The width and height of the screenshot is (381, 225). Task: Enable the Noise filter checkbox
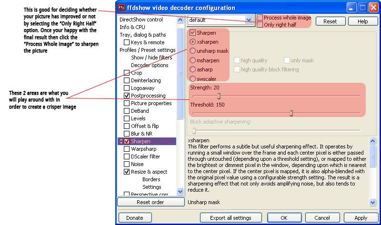pyautogui.click(x=127, y=164)
